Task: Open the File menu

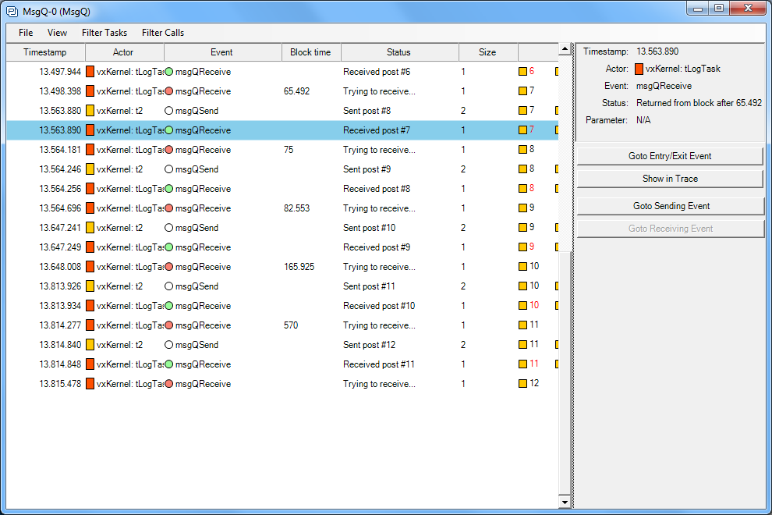Action: click(26, 33)
